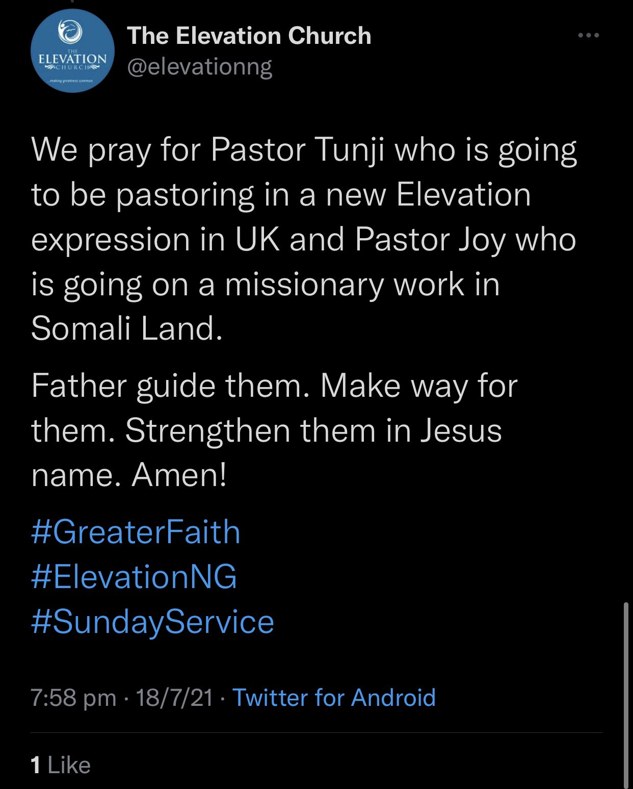
Task: Click the word Amen! in tweet
Action: pyautogui.click(x=179, y=475)
